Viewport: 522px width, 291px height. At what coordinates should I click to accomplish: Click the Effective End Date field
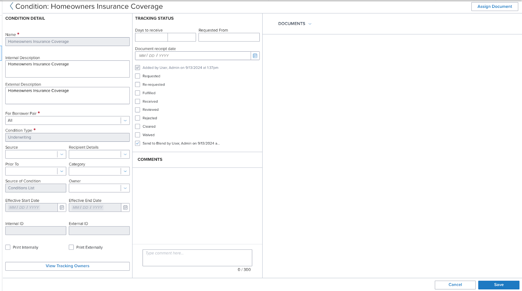tap(95, 208)
